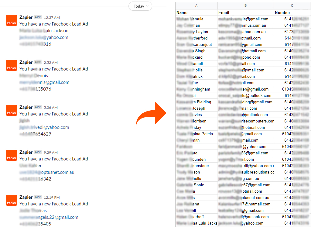Image resolution: width=311 pixels, height=227 pixels.
Task: Click the Number header cell
Action: pos(292,12)
